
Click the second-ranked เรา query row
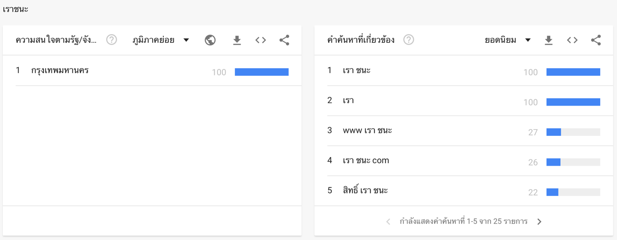pos(464,101)
